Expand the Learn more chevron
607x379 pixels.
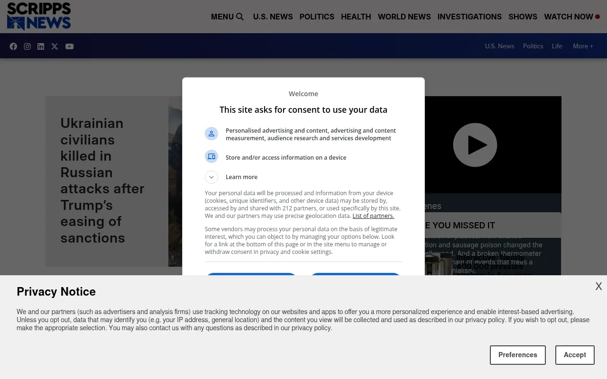point(212,177)
